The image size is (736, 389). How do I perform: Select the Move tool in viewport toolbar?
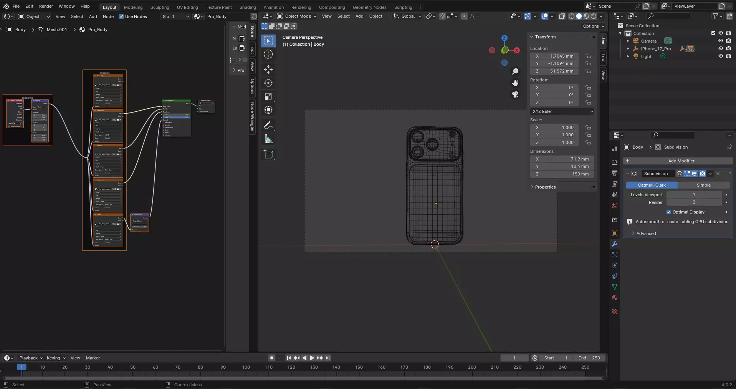[x=268, y=70]
